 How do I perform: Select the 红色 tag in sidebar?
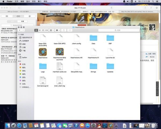point(23,64)
